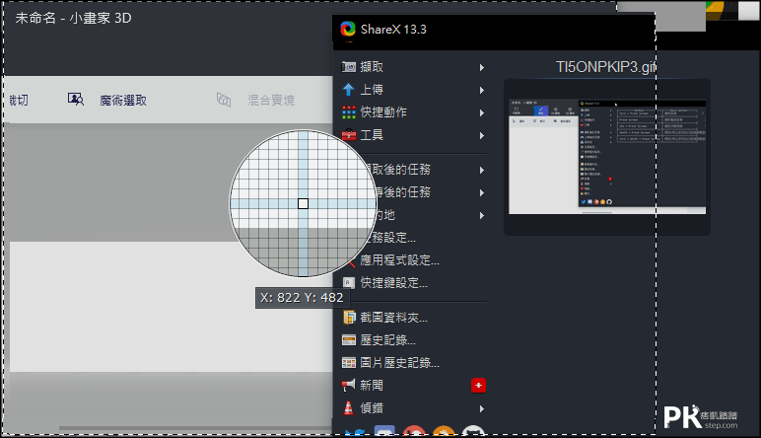Screen dimensions: 761x438
Task: Open 歷史記錄... entry
Action: [387, 340]
